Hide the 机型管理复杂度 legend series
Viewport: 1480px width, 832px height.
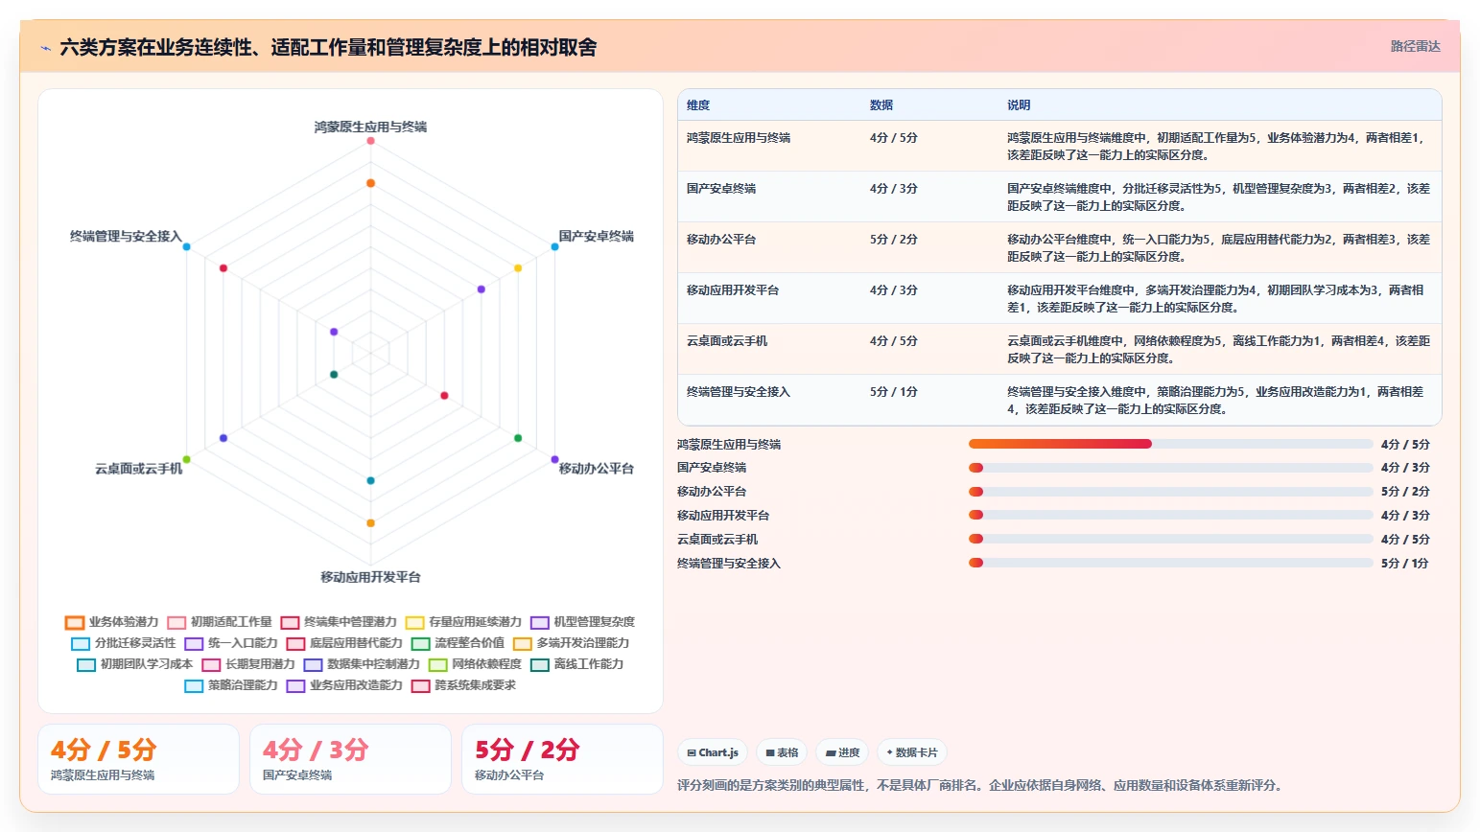point(582,622)
